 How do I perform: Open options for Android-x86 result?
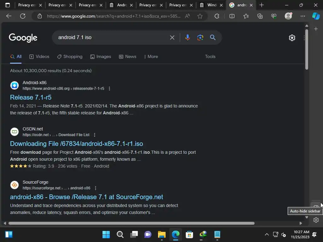[109, 89]
